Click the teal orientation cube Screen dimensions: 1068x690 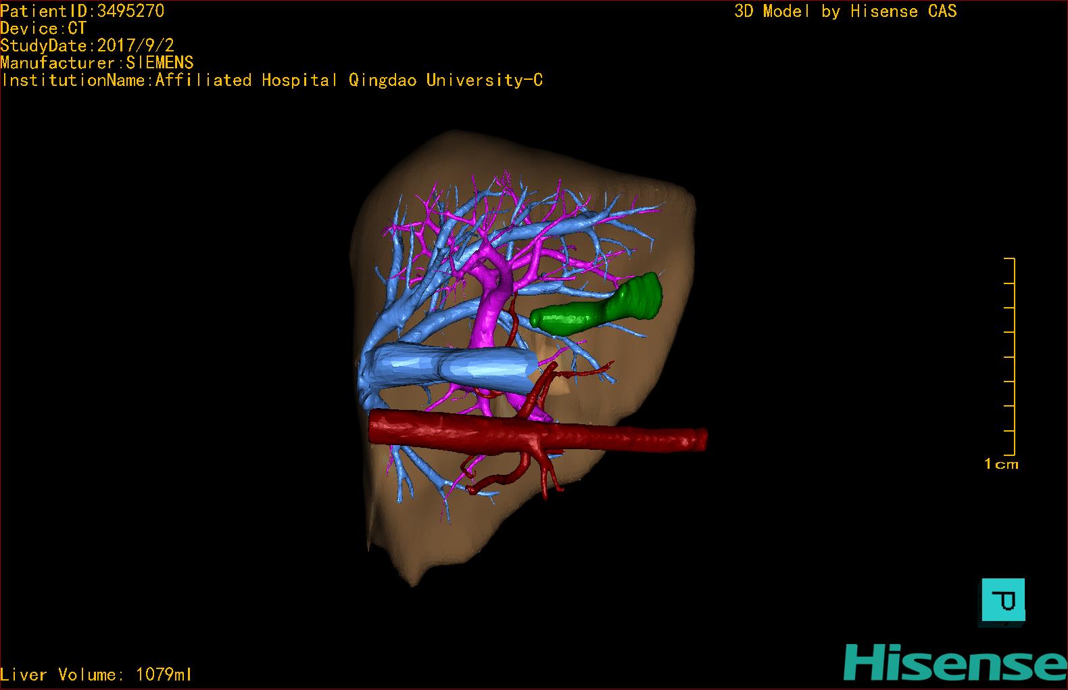tap(1003, 600)
